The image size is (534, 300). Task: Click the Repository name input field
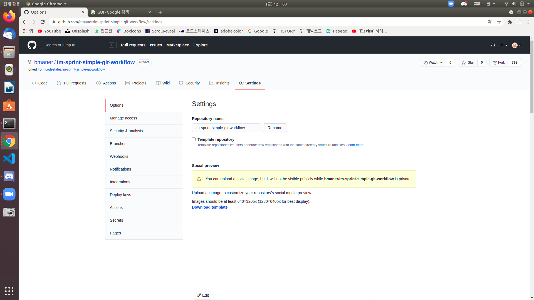tap(226, 128)
